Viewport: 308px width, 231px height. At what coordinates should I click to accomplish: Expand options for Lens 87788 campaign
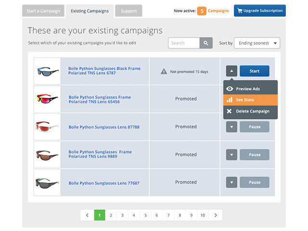tap(231, 127)
